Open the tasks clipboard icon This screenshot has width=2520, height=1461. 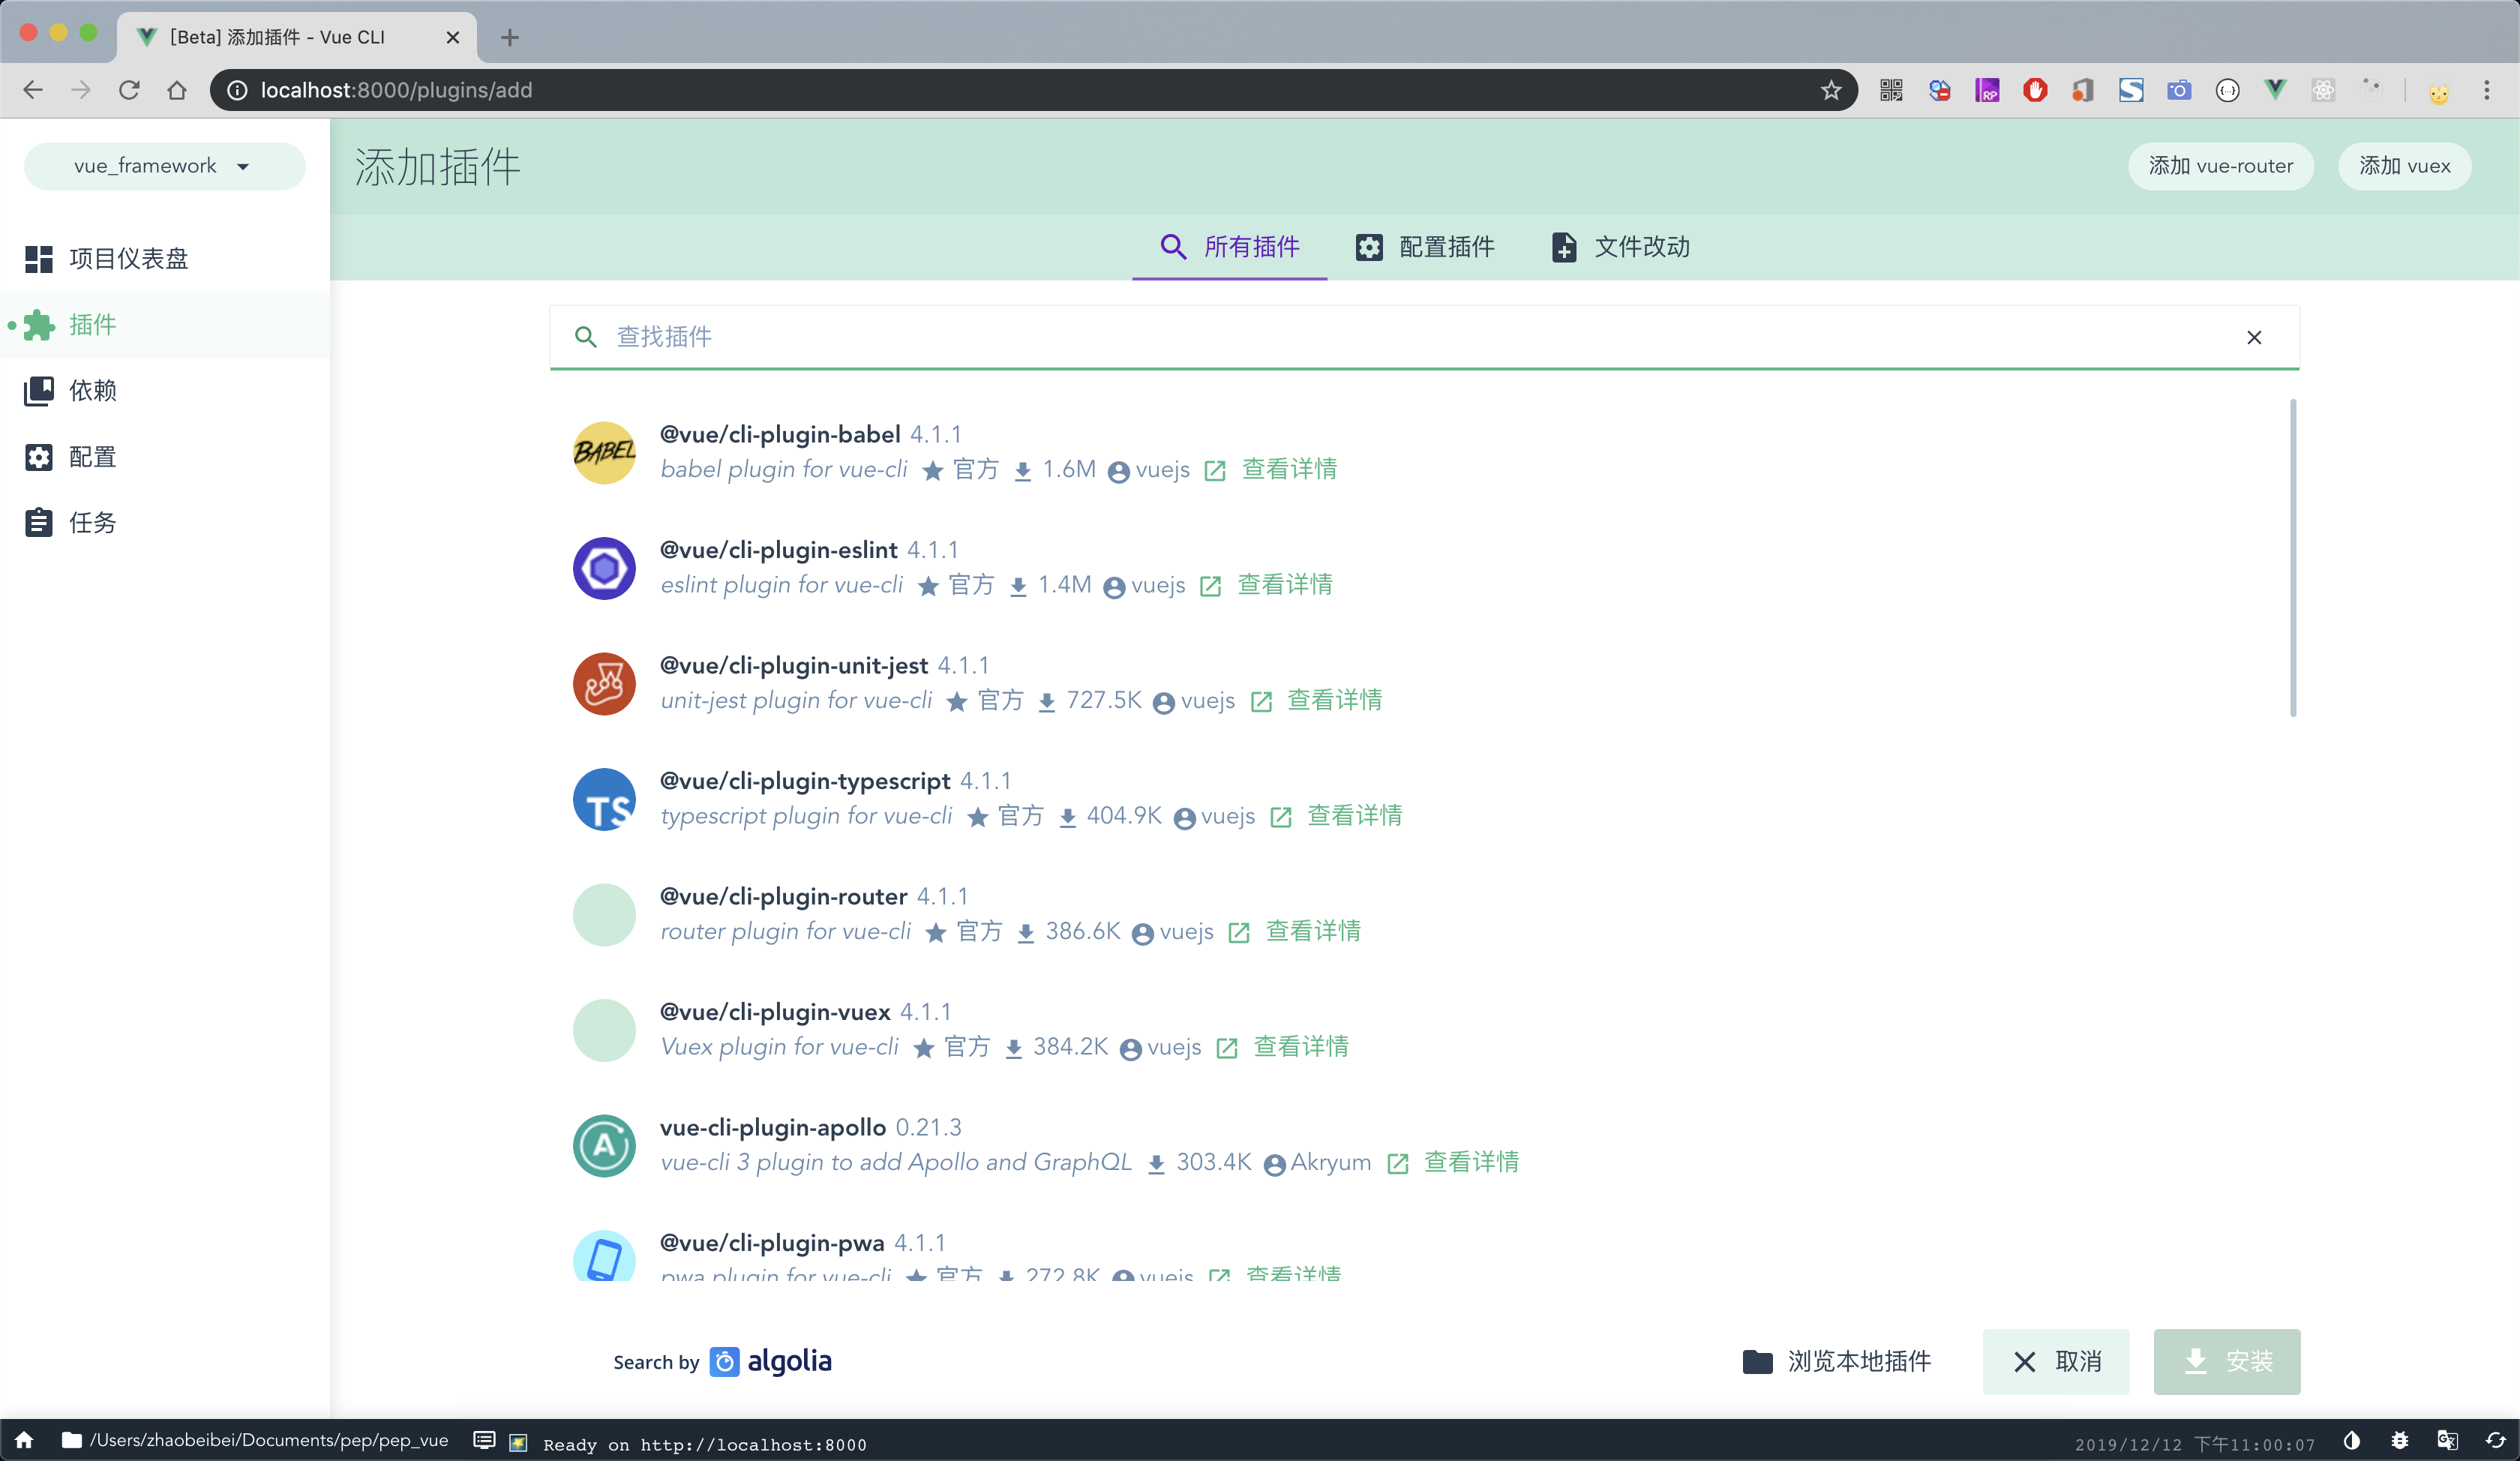(38, 523)
